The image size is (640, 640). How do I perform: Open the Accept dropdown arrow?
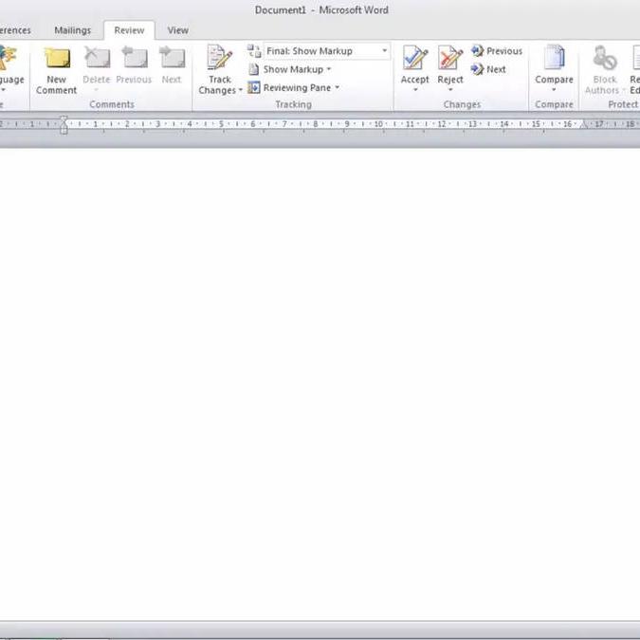(415, 90)
